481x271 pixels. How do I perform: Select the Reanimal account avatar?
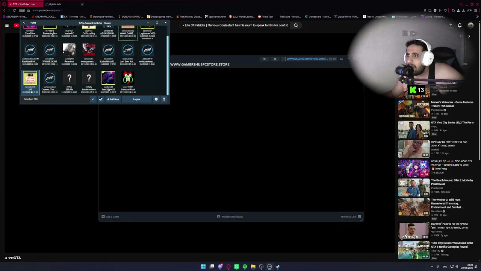coord(69,50)
